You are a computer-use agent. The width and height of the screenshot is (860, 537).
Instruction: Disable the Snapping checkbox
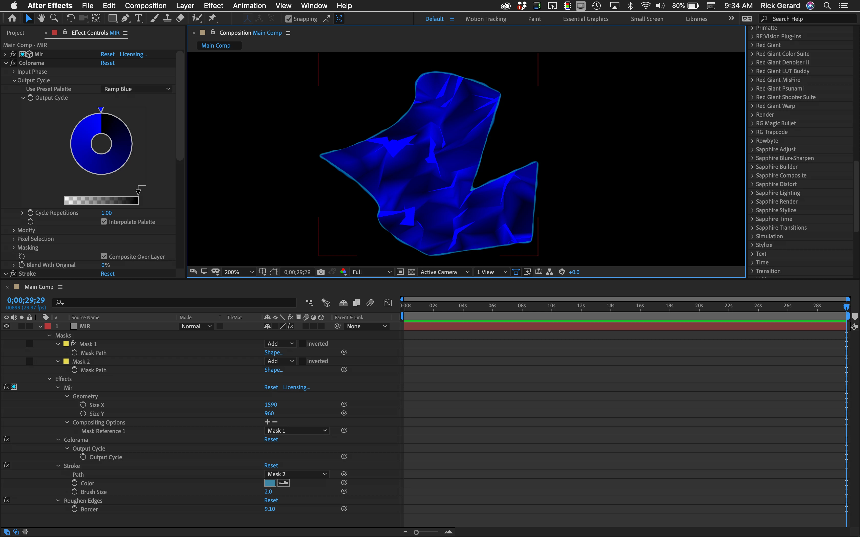[288, 19]
